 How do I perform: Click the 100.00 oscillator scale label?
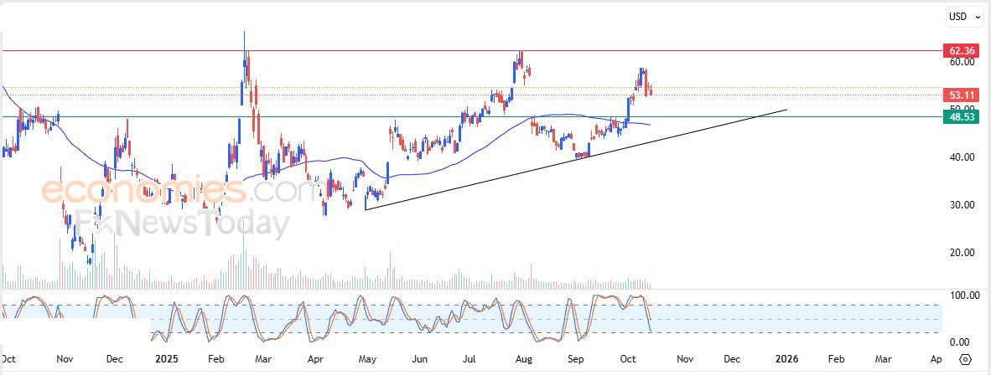(962, 295)
